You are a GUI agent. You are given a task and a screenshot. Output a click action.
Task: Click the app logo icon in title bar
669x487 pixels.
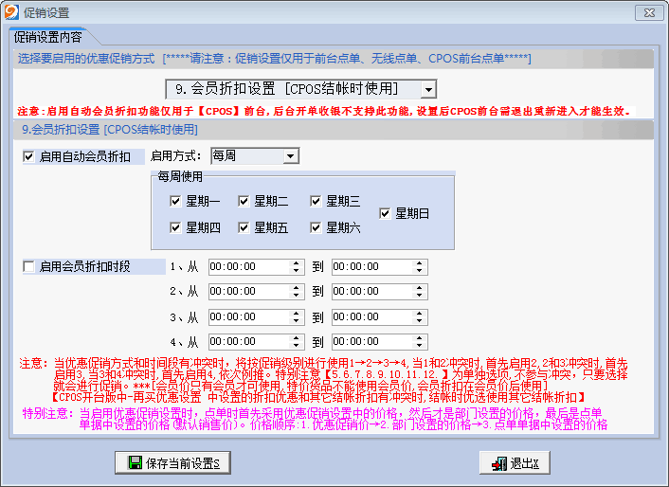pyautogui.click(x=11, y=12)
